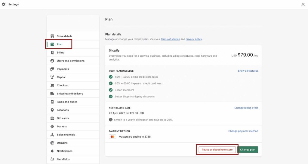
Task: Click Change billing cycle link
Action: click(246, 108)
